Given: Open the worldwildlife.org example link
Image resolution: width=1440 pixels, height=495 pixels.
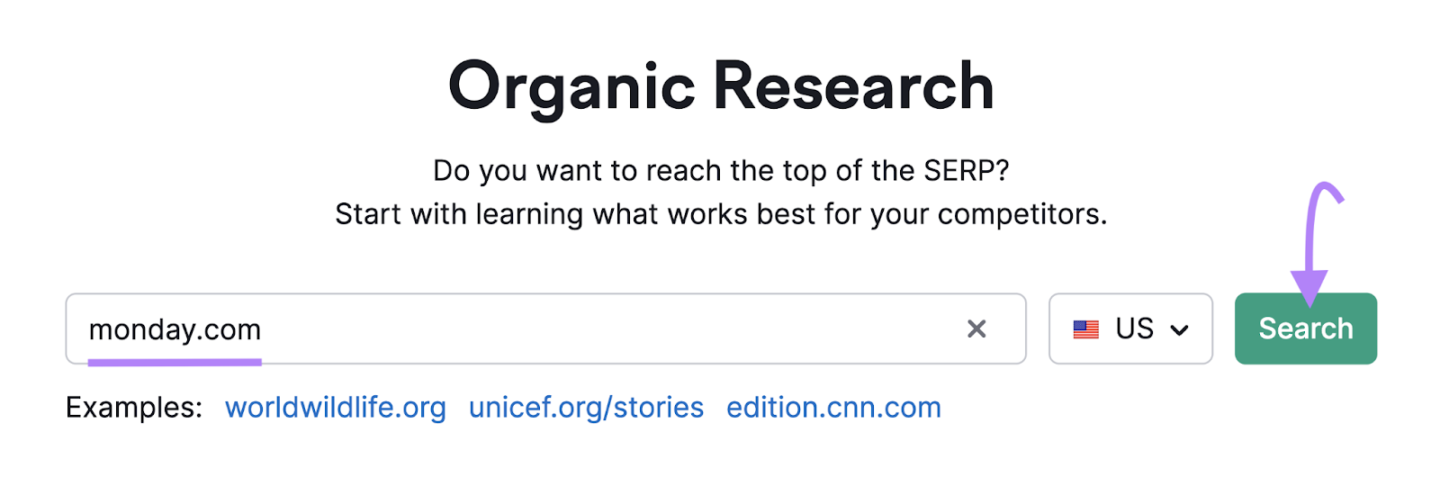Looking at the screenshot, I should (336, 408).
